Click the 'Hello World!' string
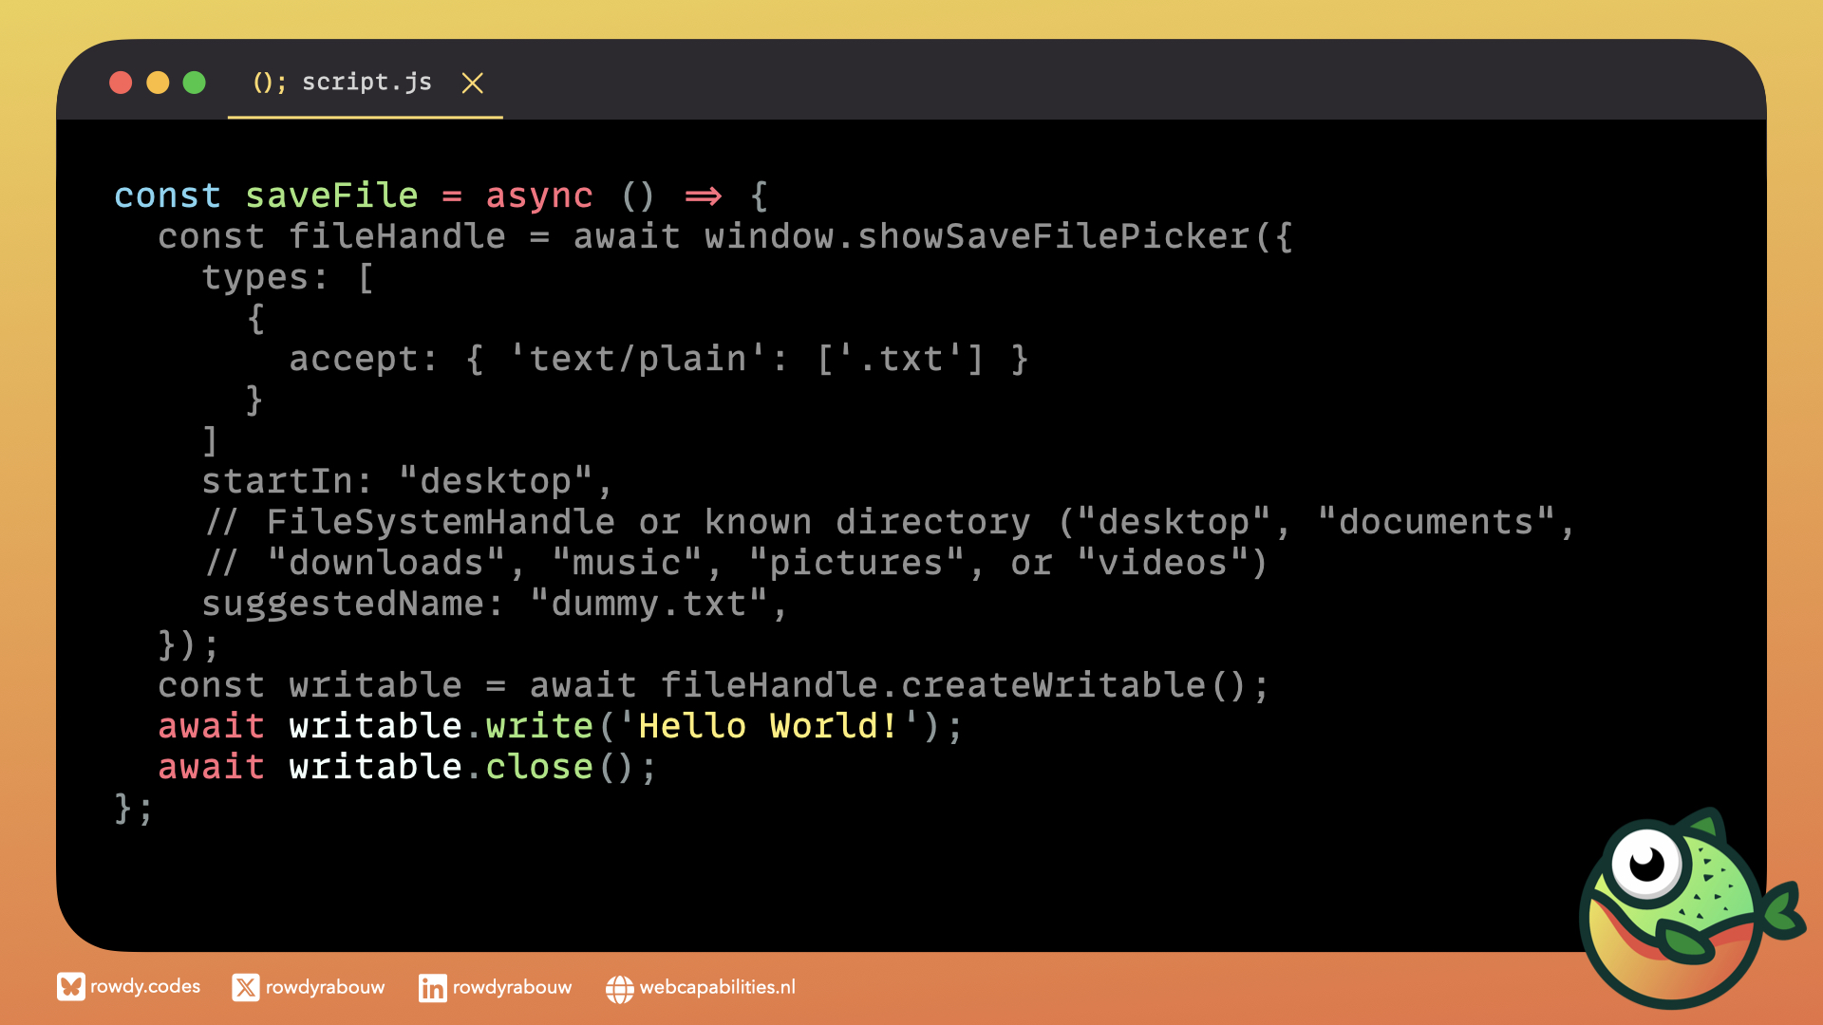1823x1025 pixels. point(769,726)
